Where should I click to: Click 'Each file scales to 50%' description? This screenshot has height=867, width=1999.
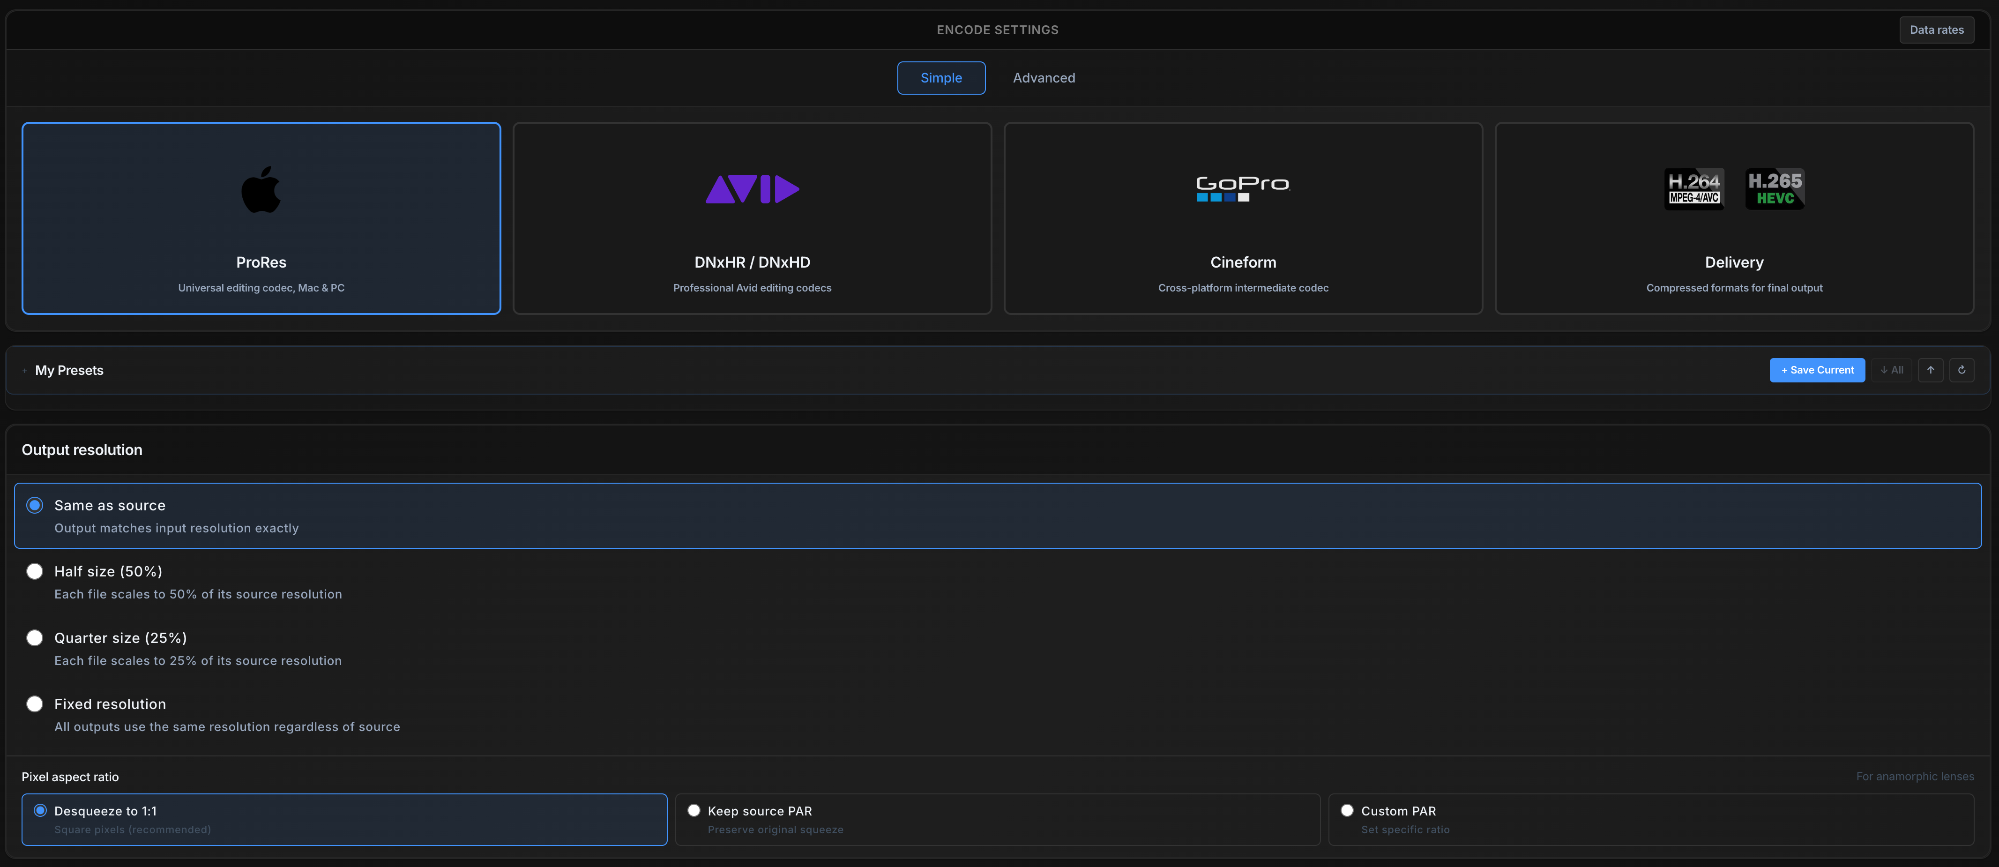pos(198,594)
